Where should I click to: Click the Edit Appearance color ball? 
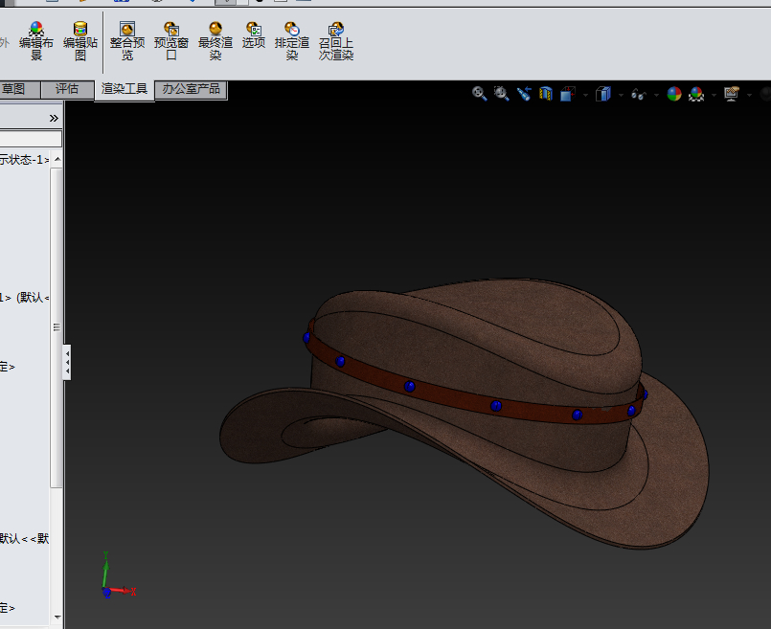[674, 93]
